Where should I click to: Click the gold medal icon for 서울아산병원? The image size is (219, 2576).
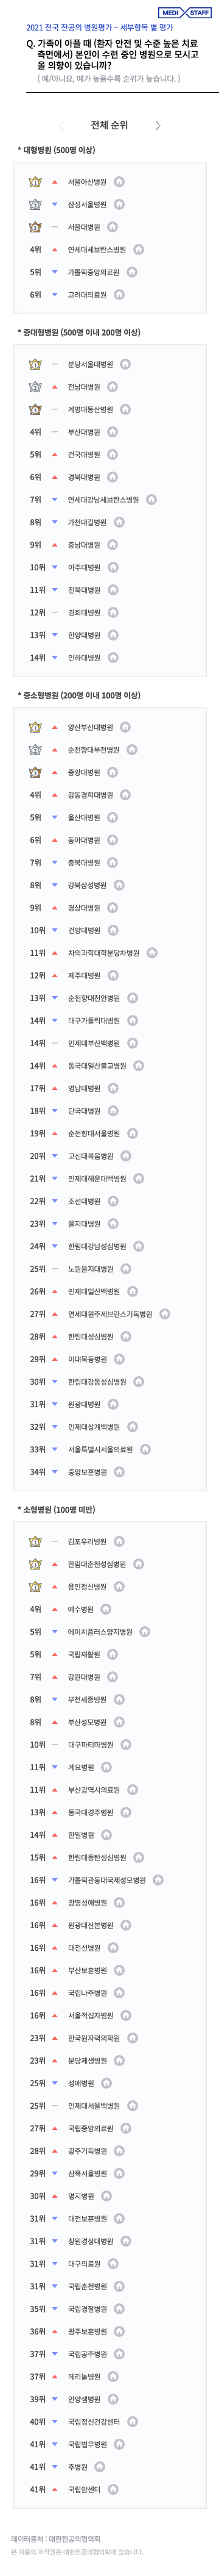coord(35,182)
